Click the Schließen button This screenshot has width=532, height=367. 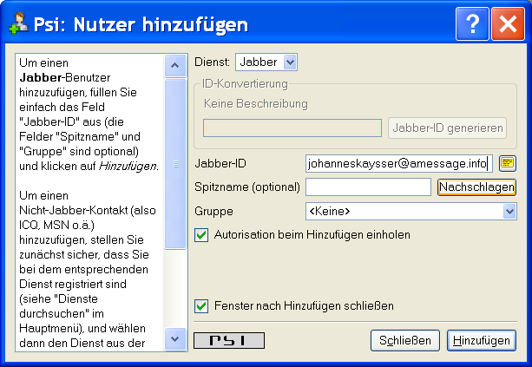pyautogui.click(x=405, y=341)
